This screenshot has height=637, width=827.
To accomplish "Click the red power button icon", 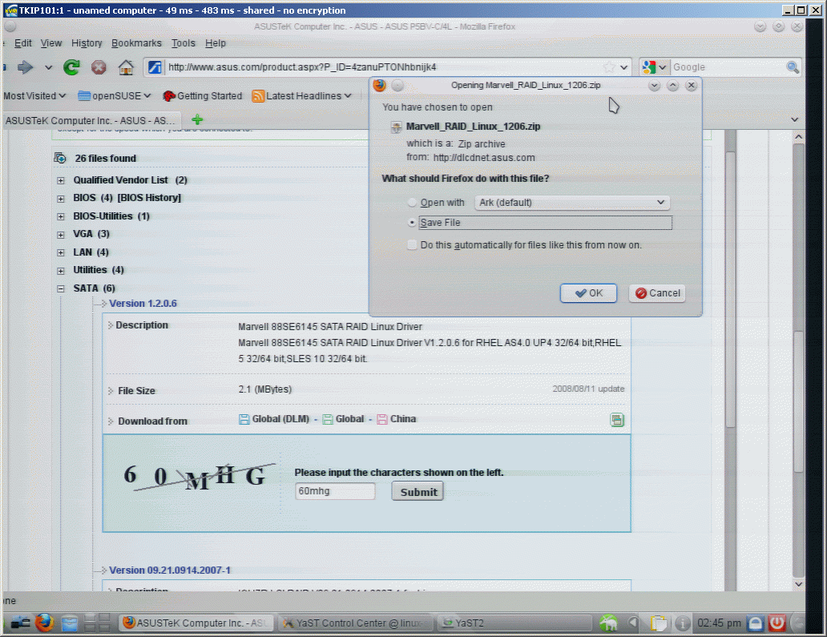I will coord(777,623).
